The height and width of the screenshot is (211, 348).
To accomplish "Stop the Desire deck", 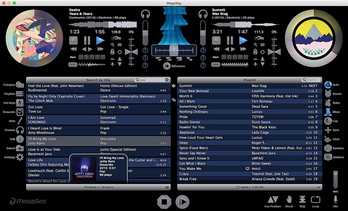I will tap(74, 41).
